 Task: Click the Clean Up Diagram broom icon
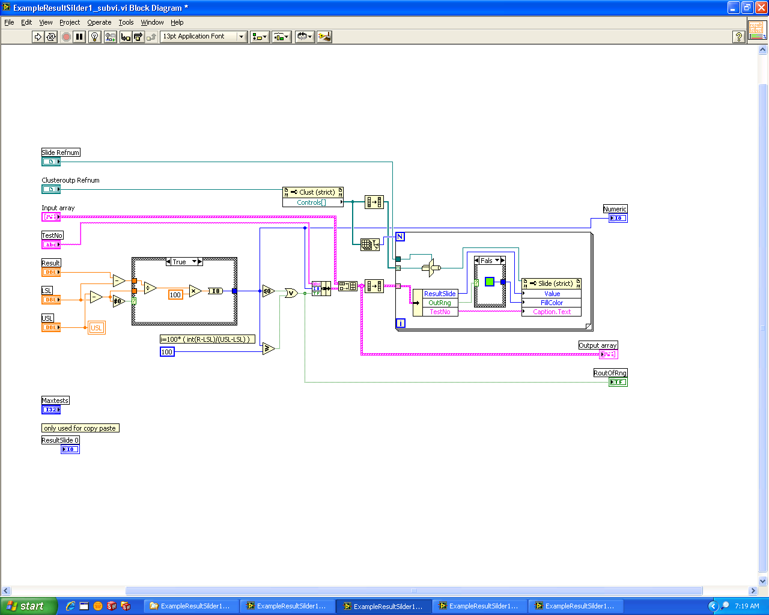324,37
